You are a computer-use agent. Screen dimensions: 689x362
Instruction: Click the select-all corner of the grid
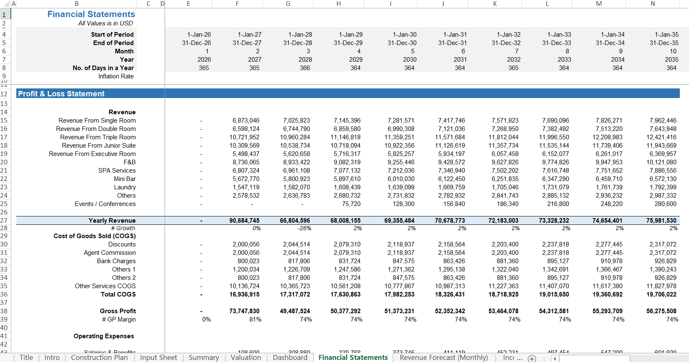(5, 4)
